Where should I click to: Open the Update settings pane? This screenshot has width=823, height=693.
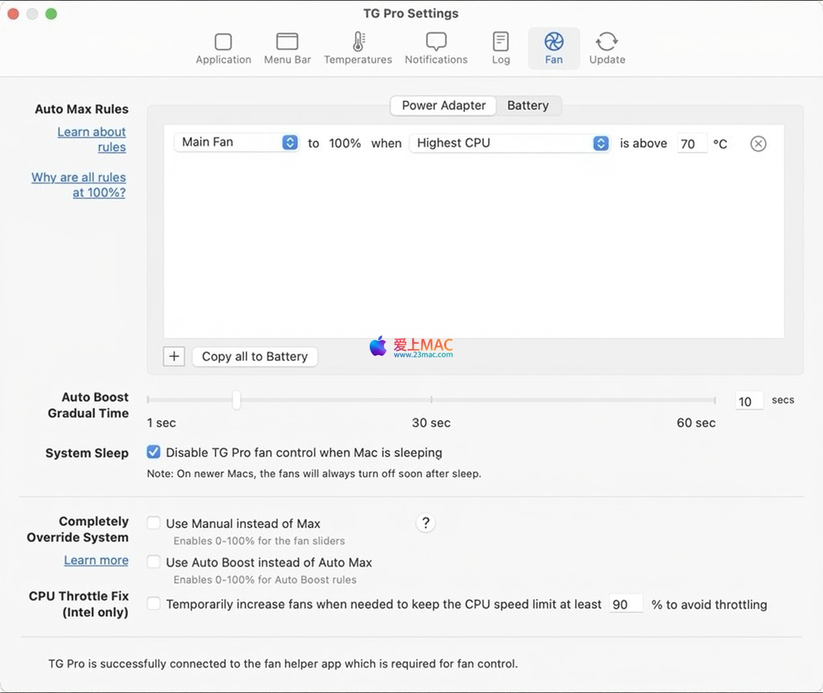tap(607, 49)
